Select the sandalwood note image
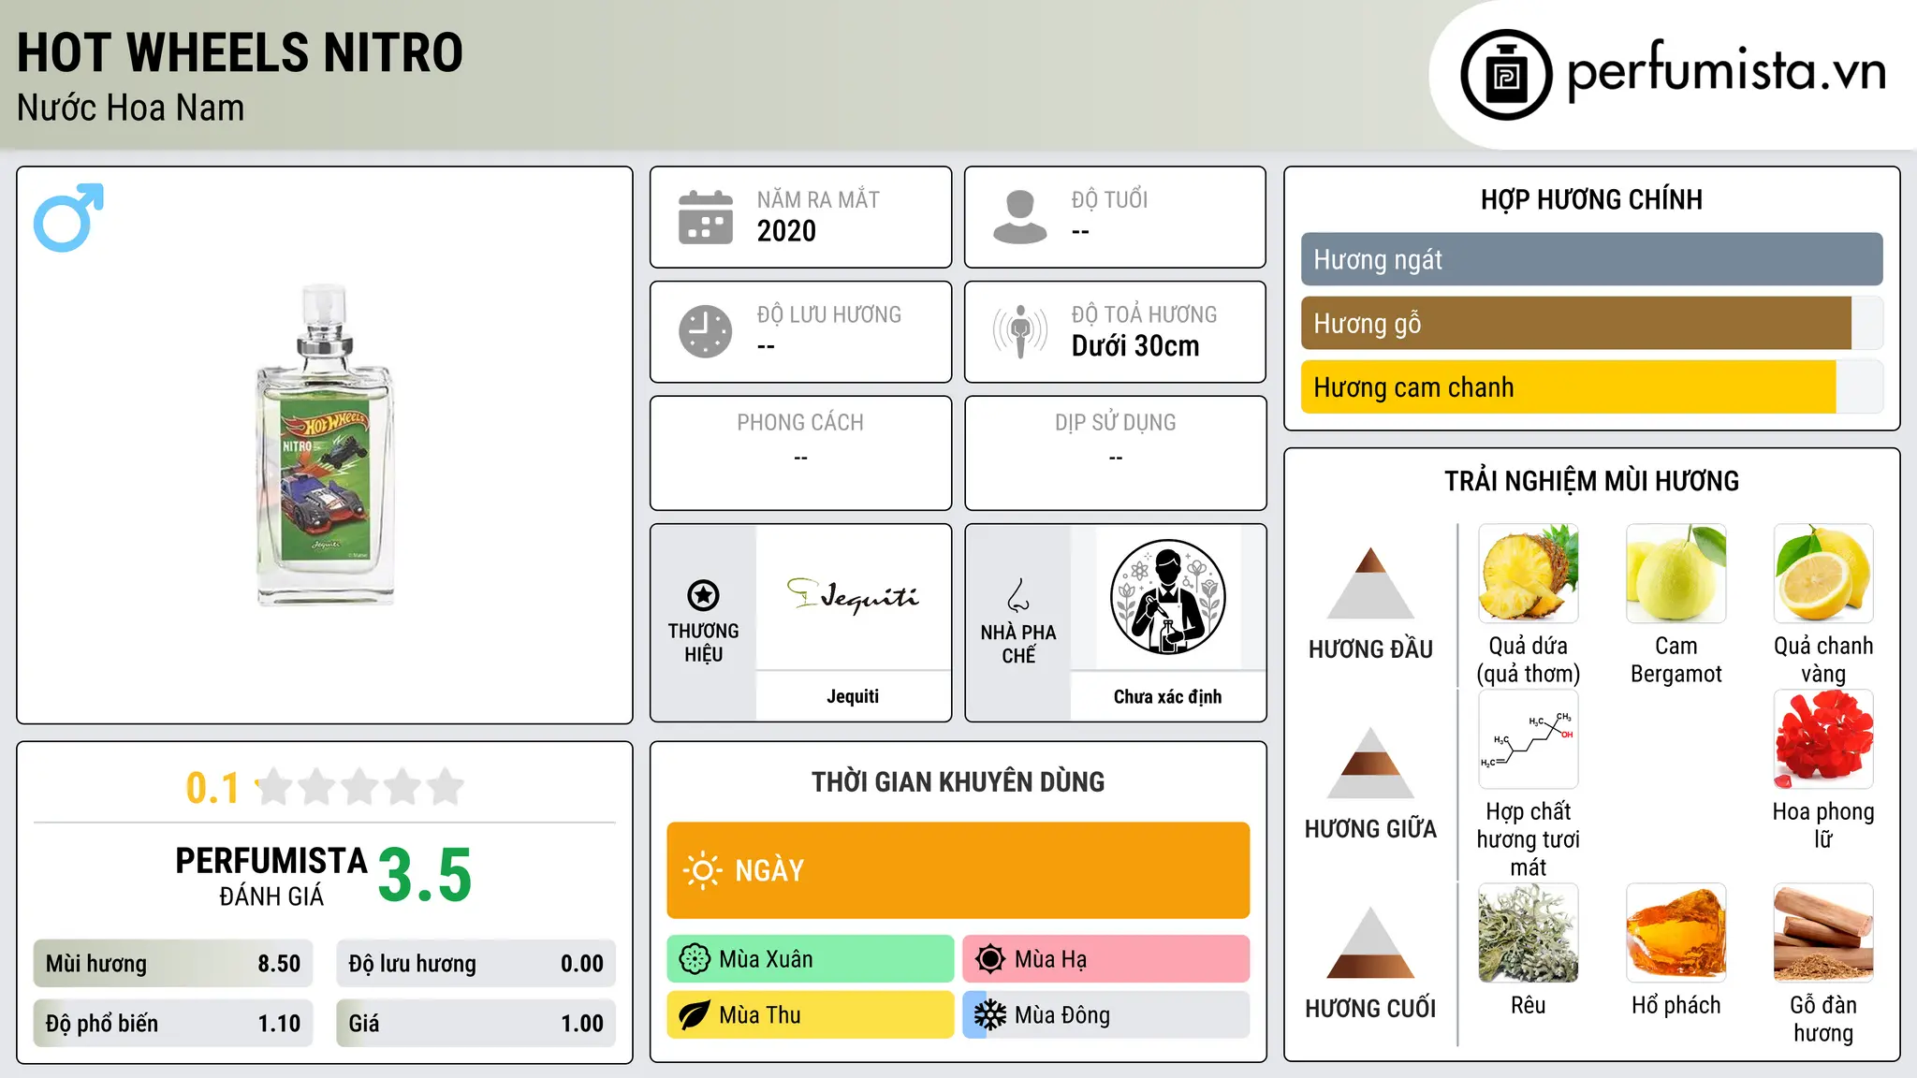1917x1078 pixels. pos(1823,933)
